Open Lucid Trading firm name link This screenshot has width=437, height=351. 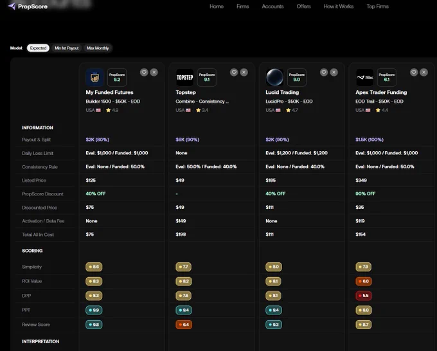point(282,93)
